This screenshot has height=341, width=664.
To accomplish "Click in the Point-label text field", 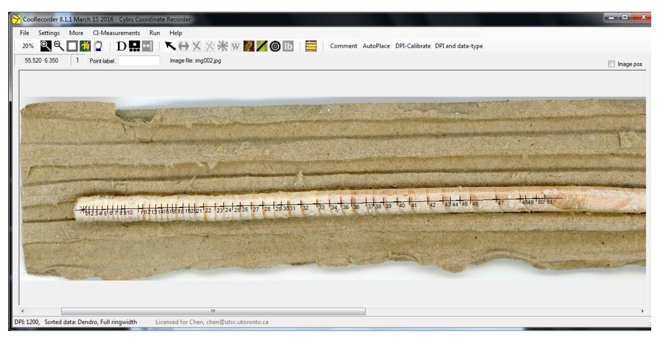I will pyautogui.click(x=139, y=61).
